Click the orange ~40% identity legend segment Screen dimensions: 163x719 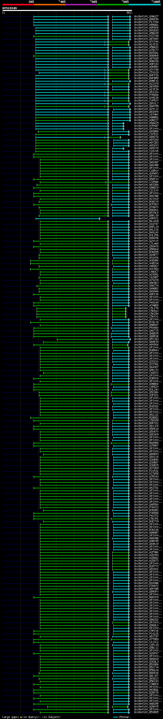pyautogui.click(x=50, y=5)
